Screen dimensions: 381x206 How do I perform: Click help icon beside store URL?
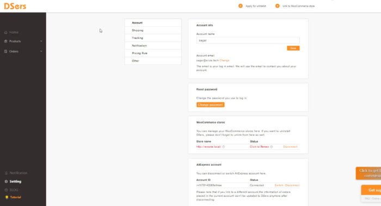pos(223,147)
